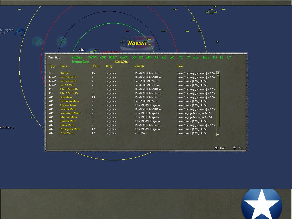Screen dimensions: 292x219
Task: Click VH2 Mine in Sunk By column
Action: [141, 133]
